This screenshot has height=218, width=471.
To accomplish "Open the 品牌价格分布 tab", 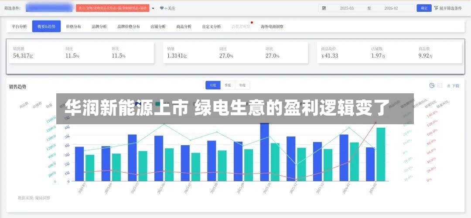I will coord(129,27).
